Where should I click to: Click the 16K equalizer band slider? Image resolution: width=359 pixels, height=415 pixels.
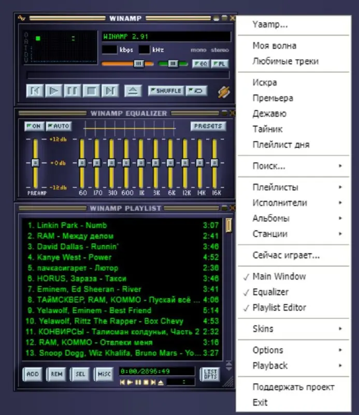[214, 163]
